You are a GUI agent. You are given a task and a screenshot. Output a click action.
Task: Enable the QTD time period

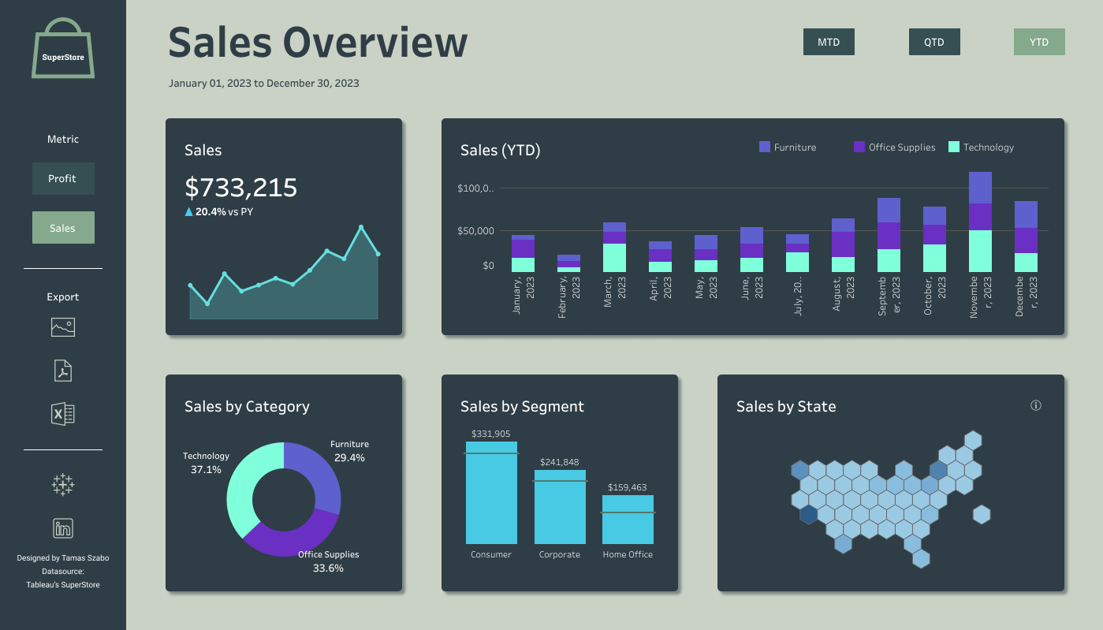click(934, 42)
